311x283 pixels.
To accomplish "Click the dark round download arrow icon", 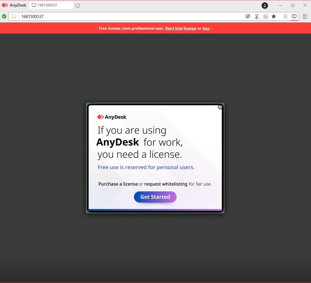I will pyautogui.click(x=265, y=6).
